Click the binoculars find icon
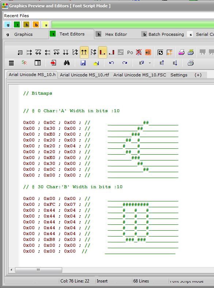This screenshot has width=214, height=288. (67, 63)
